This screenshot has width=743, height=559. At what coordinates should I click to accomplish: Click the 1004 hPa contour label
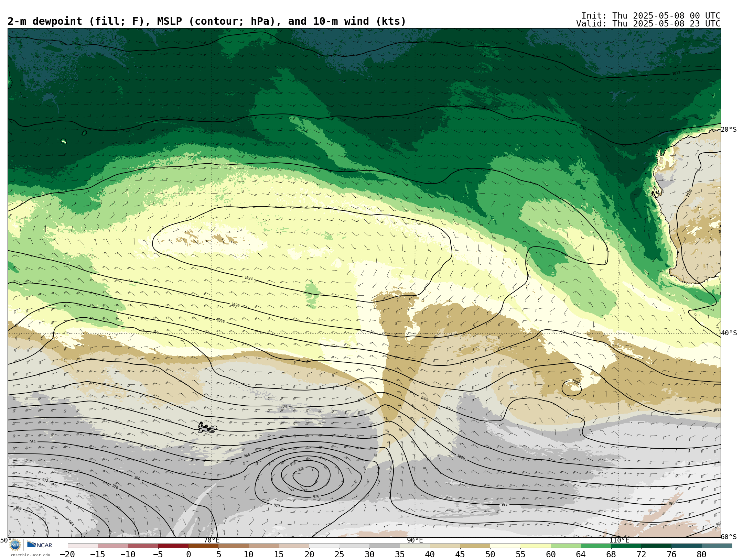[283, 406]
